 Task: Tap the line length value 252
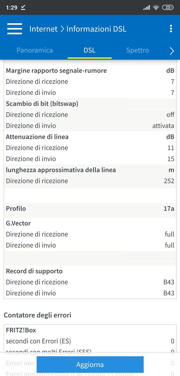pyautogui.click(x=169, y=181)
